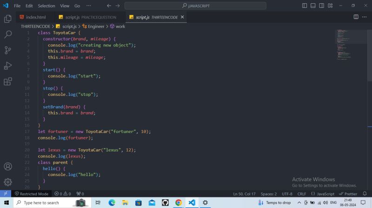Click Restricted Mode in status bar
This screenshot has height=208, width=372.
(x=32, y=194)
